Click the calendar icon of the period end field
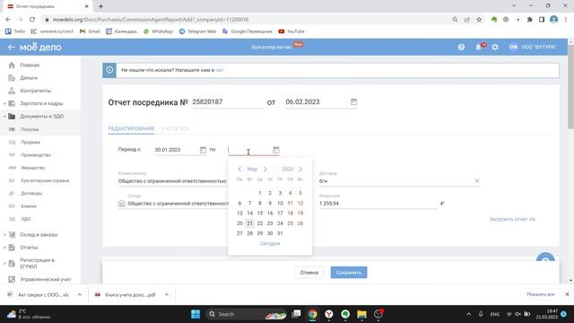 pyautogui.click(x=275, y=150)
